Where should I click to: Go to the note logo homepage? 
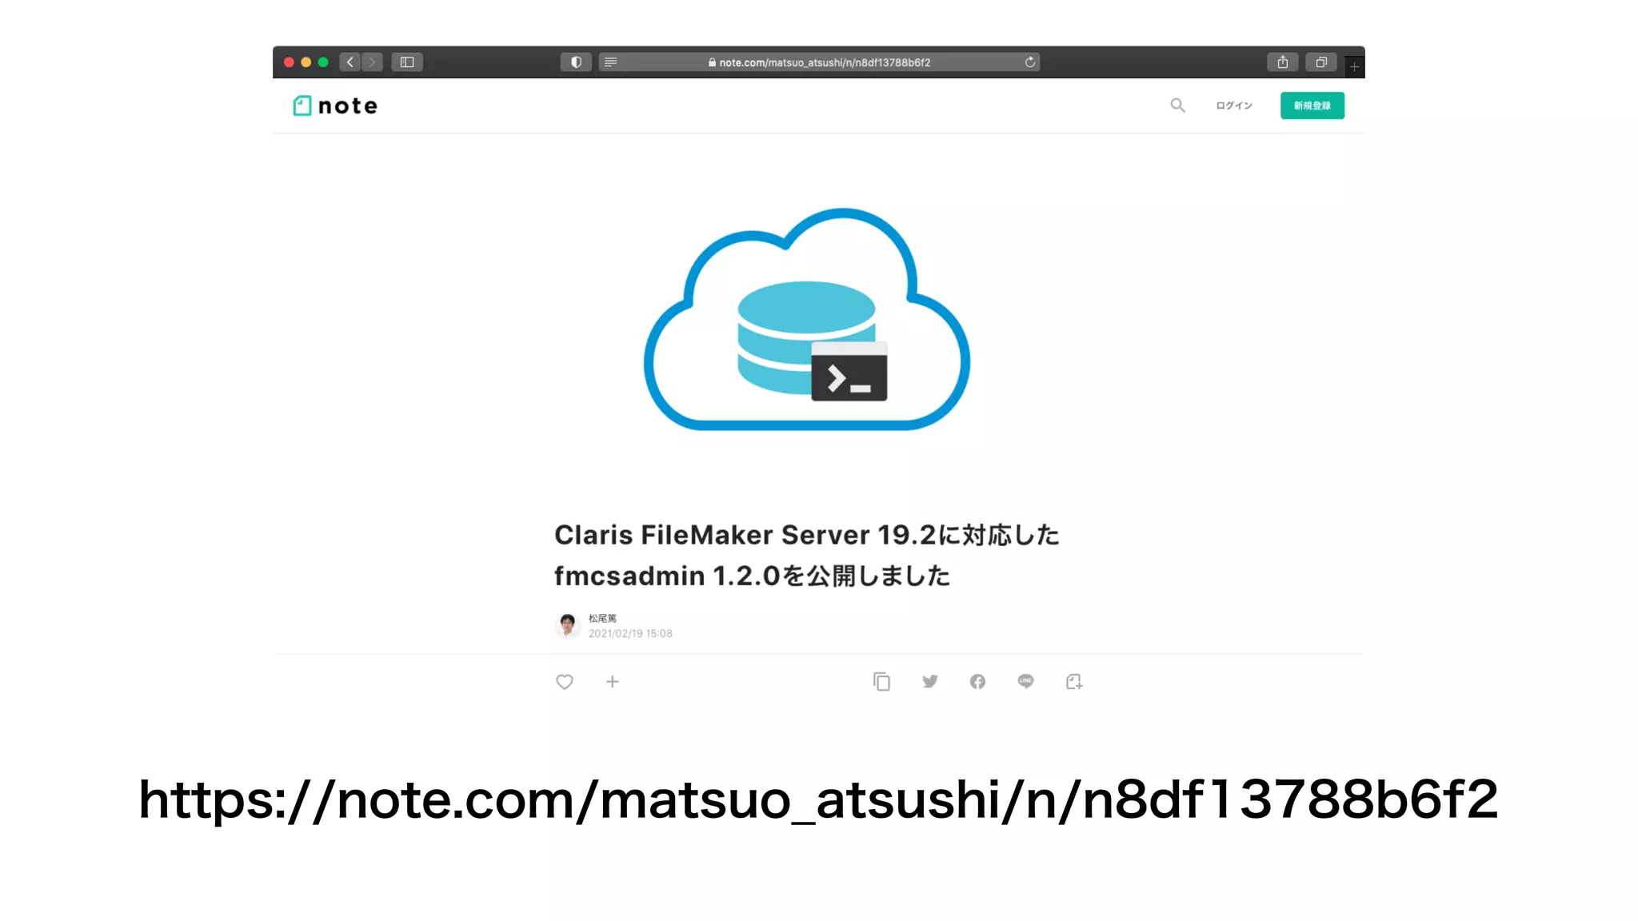tap(335, 106)
